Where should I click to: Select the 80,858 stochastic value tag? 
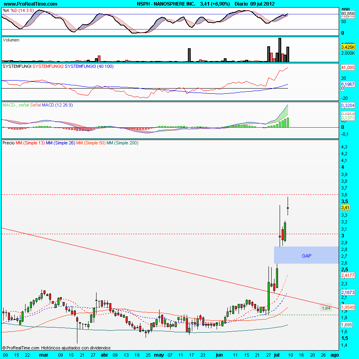[347, 14]
